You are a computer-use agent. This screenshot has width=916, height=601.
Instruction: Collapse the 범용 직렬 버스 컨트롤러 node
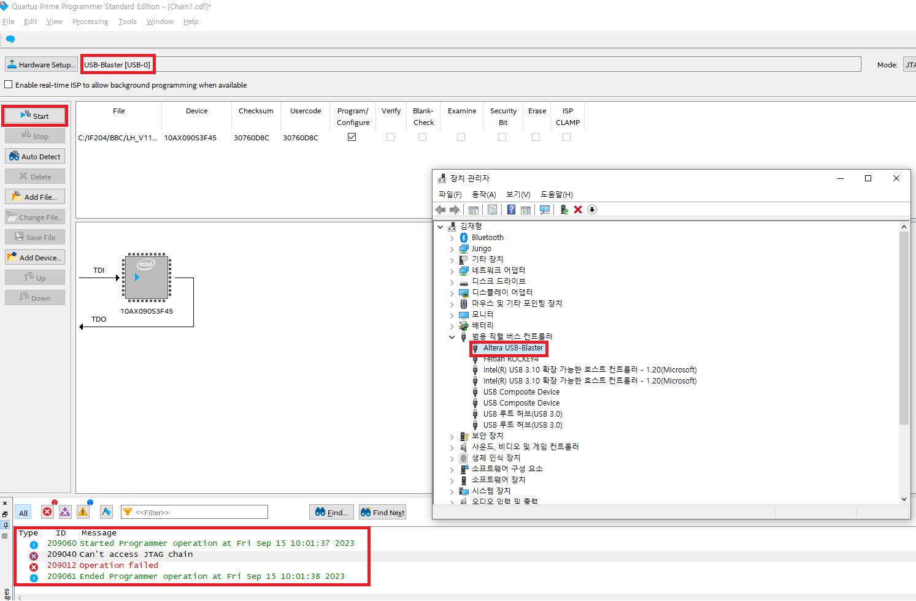(452, 337)
